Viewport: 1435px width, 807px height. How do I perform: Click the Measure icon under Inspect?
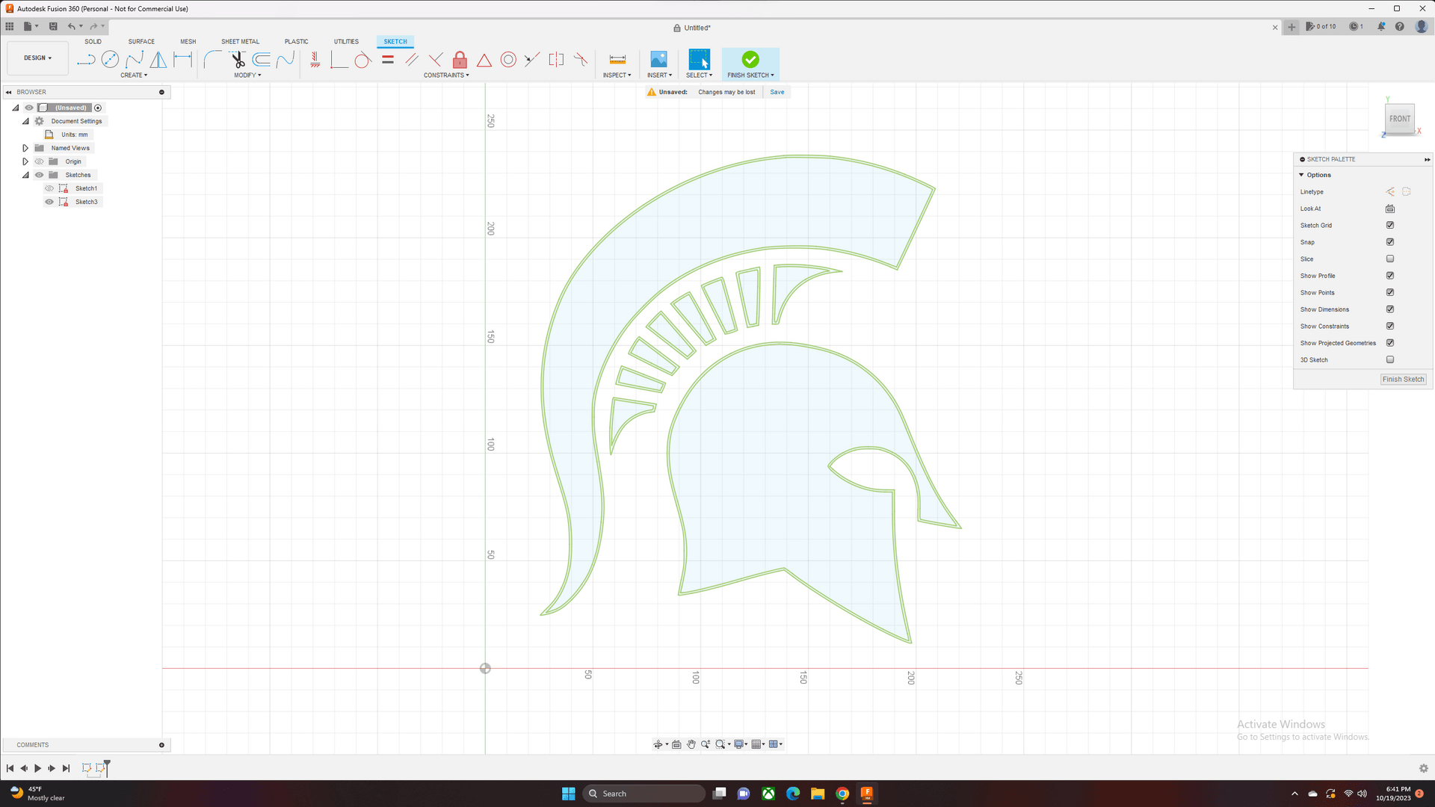pyautogui.click(x=617, y=59)
